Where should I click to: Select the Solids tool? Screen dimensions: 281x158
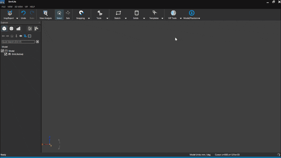coord(136,15)
